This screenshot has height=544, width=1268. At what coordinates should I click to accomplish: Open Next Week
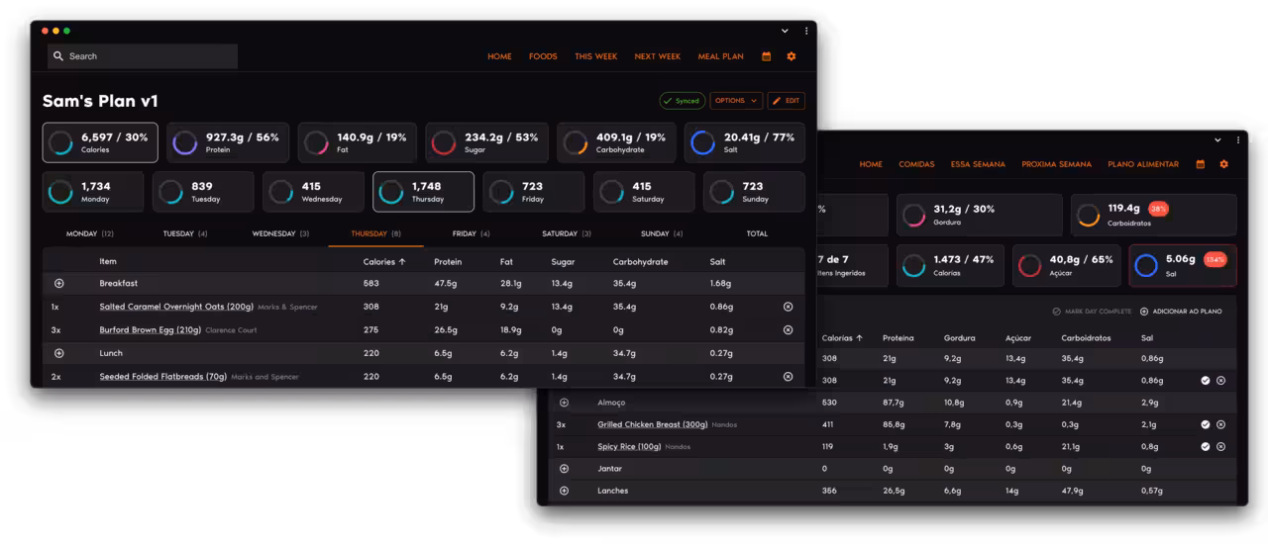tap(658, 56)
